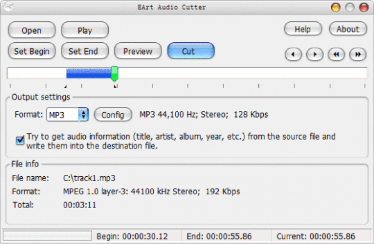Toggle the audio information tagging checkbox

point(20,140)
